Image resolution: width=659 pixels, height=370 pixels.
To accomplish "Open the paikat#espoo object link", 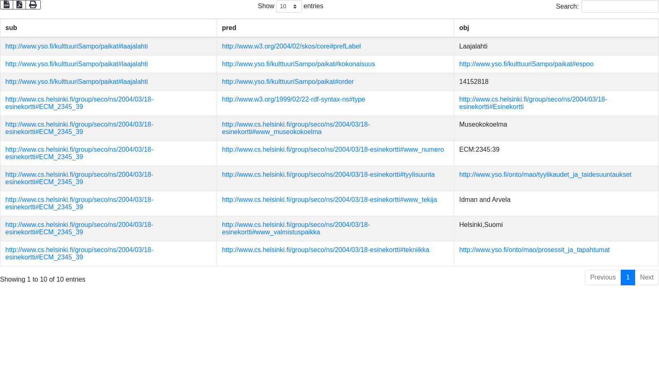I will pos(526,64).
